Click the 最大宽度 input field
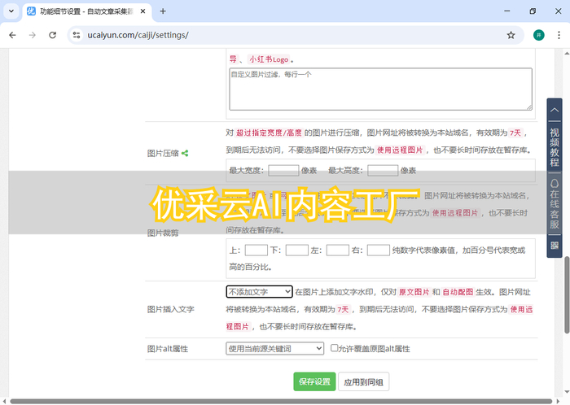The image size is (570, 405). click(x=283, y=171)
